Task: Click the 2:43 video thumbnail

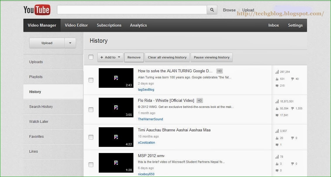Action: point(116,78)
